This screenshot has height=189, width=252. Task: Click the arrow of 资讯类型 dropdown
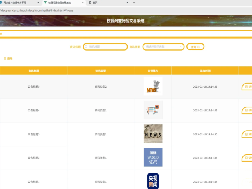[x=181, y=47]
